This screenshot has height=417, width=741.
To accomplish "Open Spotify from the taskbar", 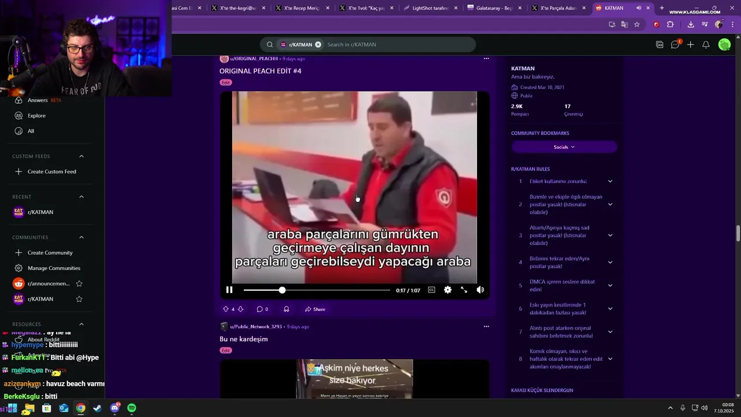I will [132, 408].
